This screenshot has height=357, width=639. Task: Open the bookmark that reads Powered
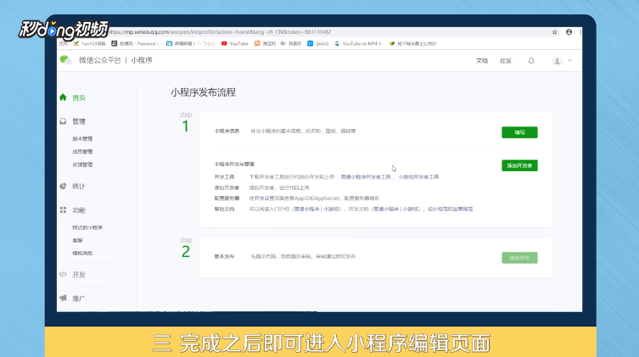click(x=135, y=43)
